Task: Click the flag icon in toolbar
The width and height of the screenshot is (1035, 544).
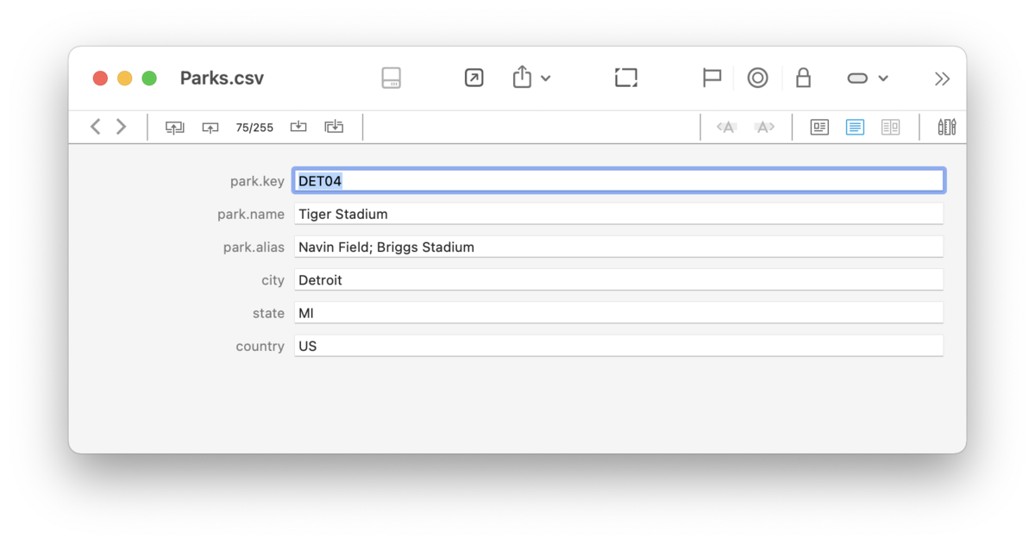Action: tap(712, 78)
